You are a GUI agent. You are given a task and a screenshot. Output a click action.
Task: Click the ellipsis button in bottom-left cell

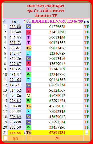tap(5, 138)
